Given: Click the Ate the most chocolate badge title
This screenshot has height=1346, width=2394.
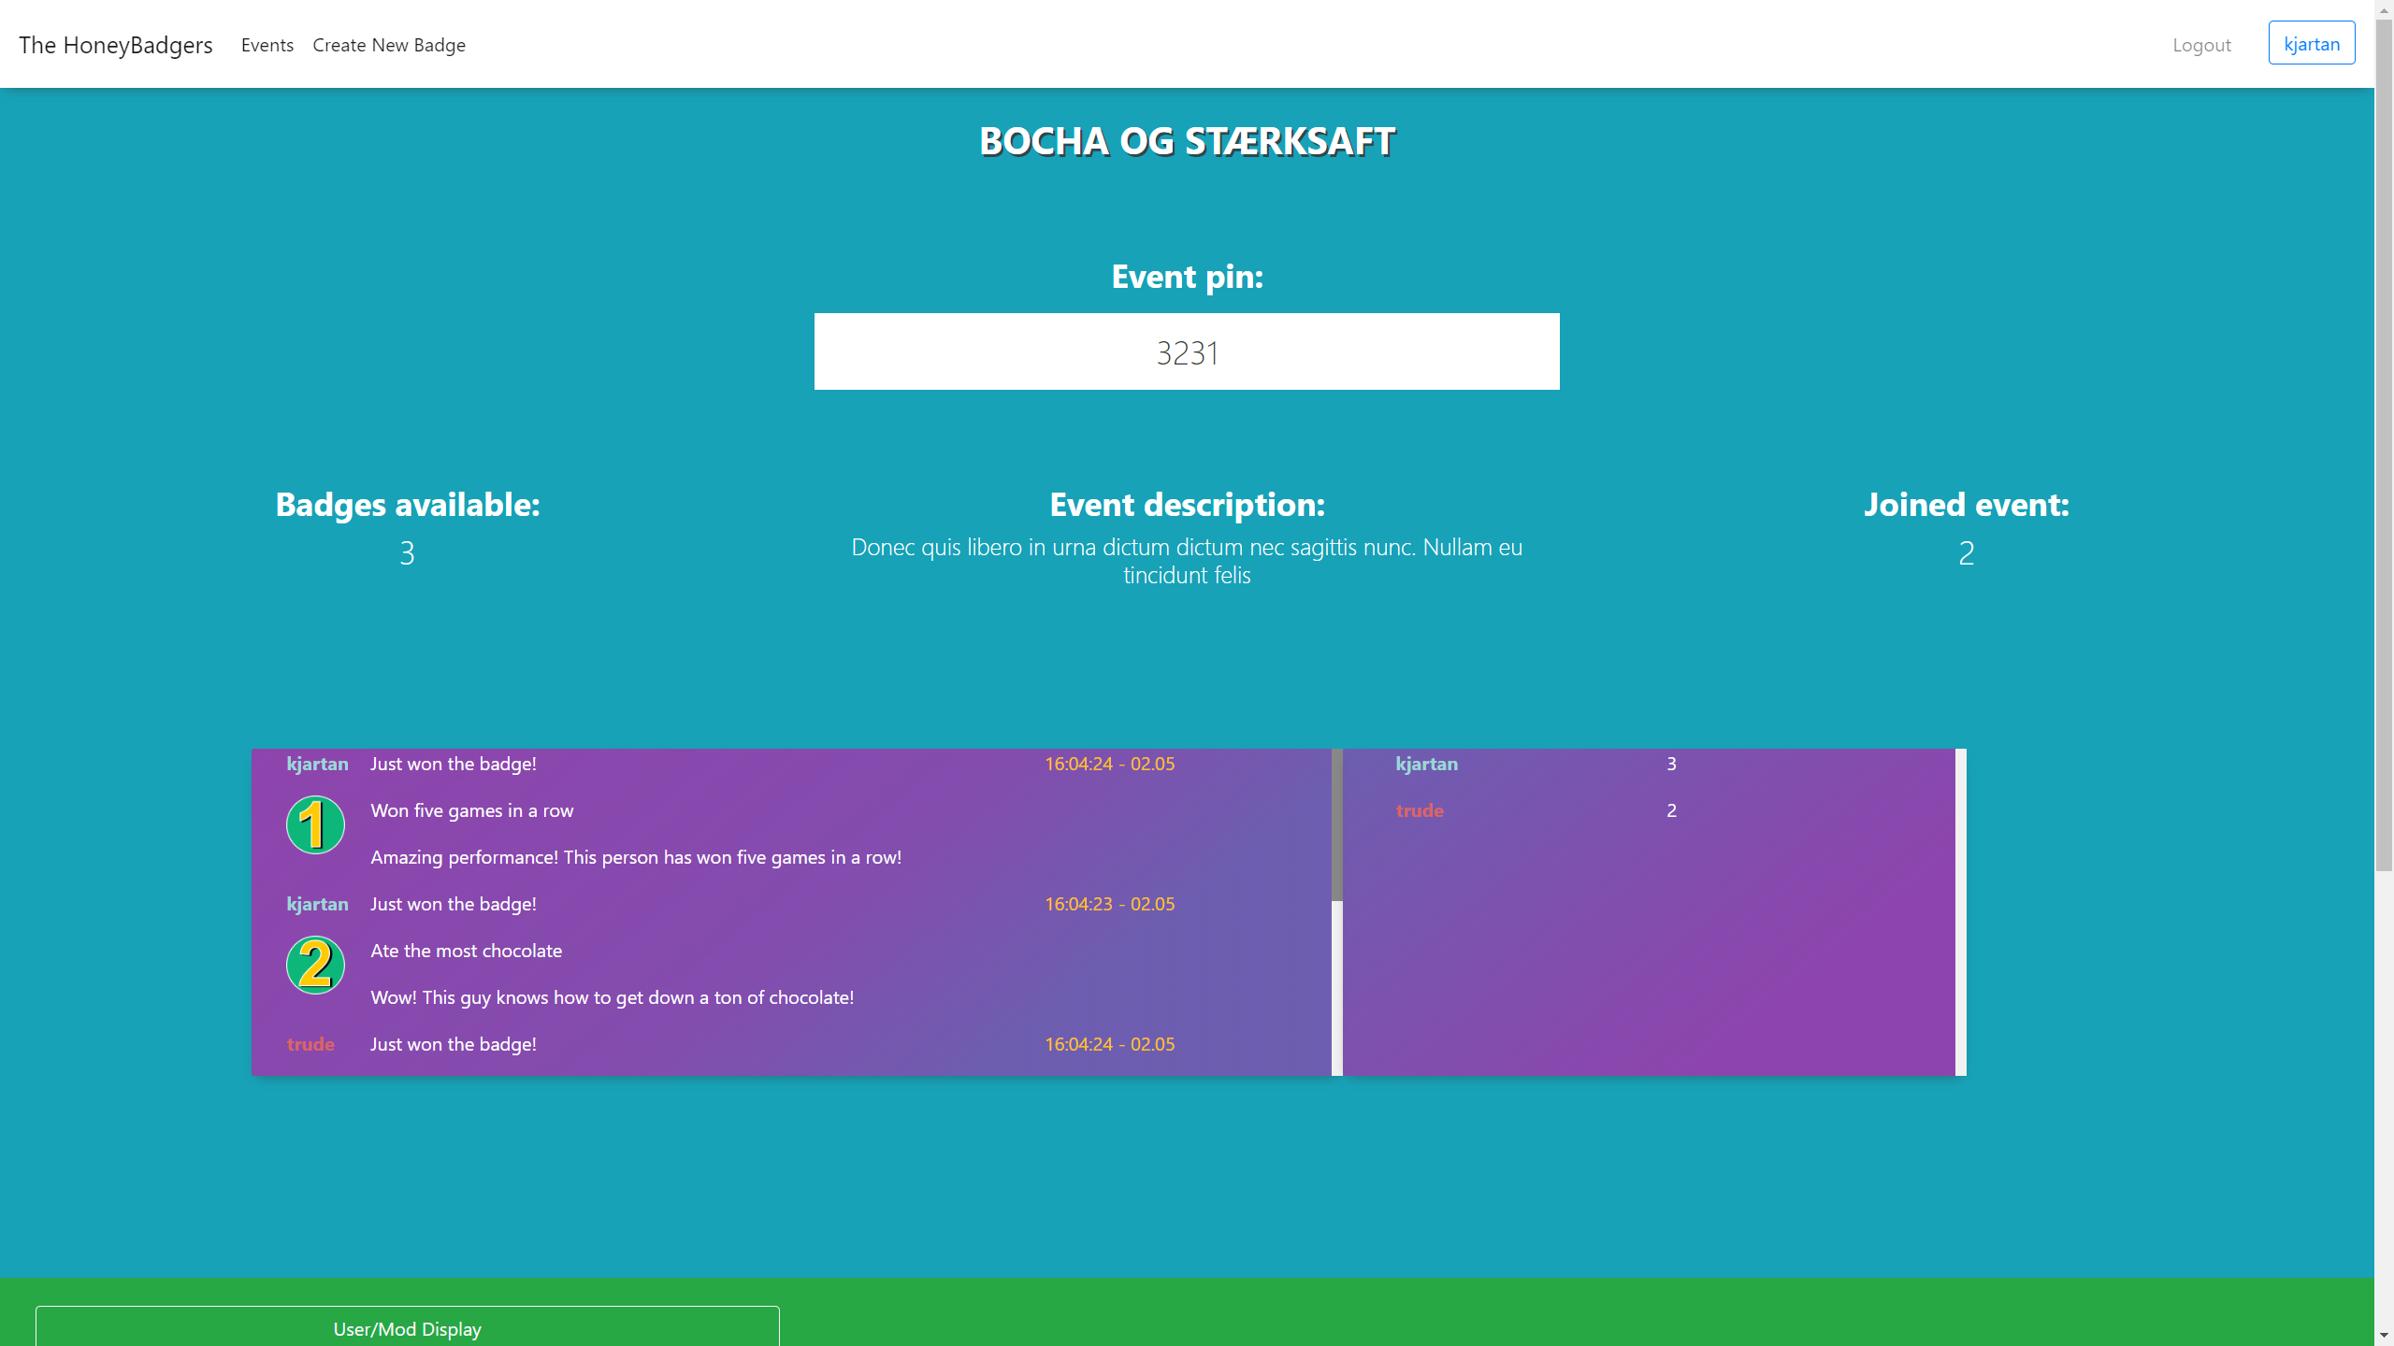Looking at the screenshot, I should click(467, 951).
